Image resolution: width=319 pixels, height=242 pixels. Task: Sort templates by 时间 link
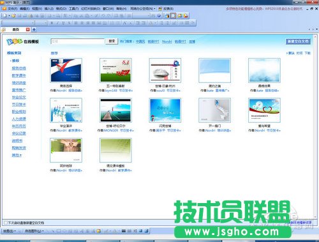coord(299,53)
